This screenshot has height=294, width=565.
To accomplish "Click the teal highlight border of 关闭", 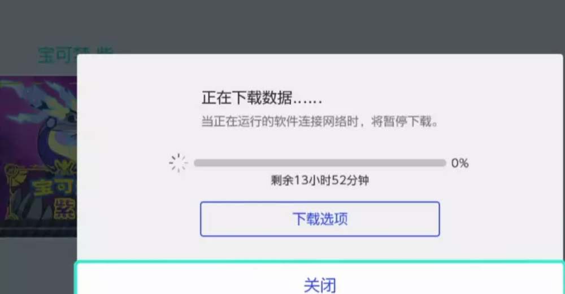I will click(x=319, y=263).
